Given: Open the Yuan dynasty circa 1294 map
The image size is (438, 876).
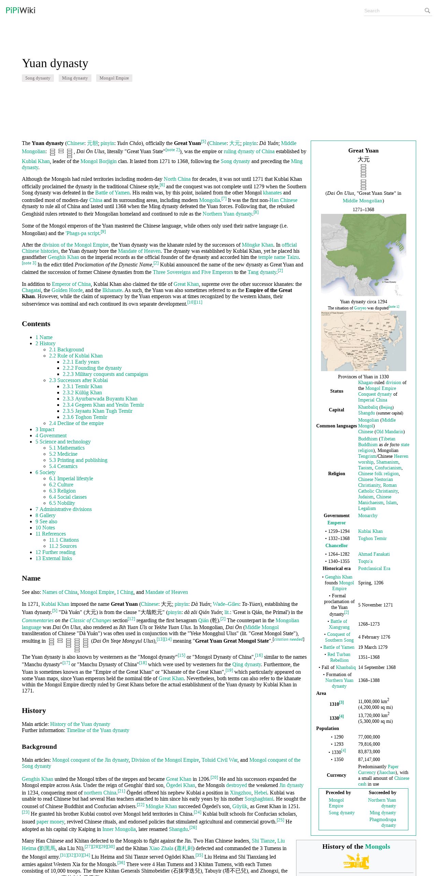Looking at the screenshot, I should 364,255.
